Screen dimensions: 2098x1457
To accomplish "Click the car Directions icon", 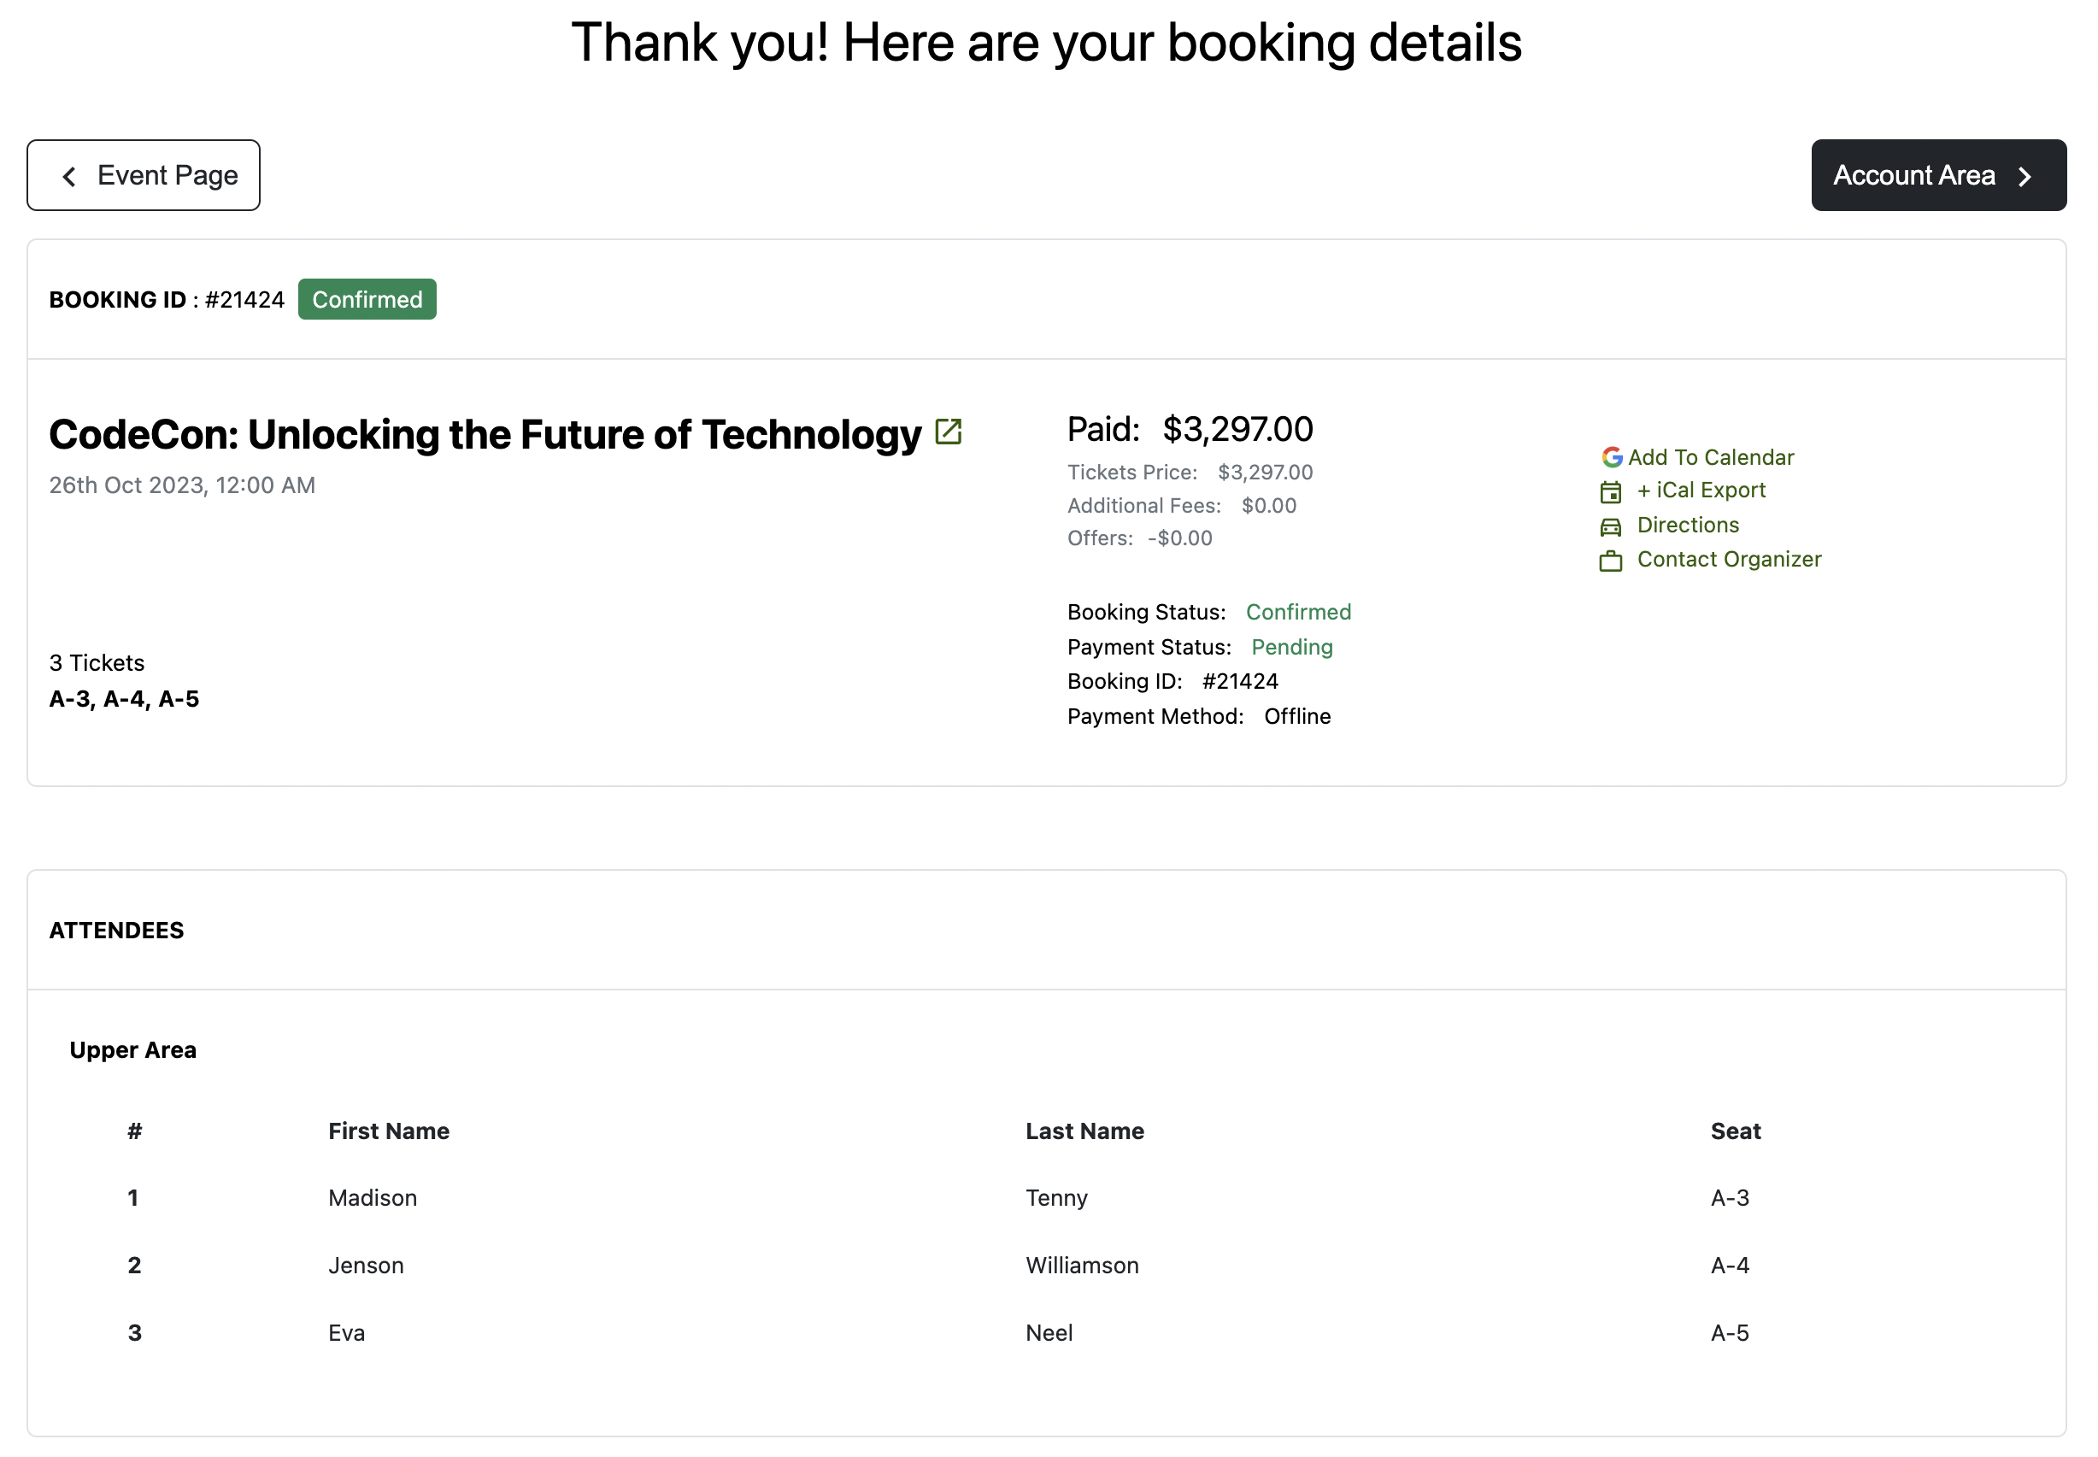I will point(1611,526).
